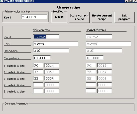Click the original 3. paste BB field
Screen dimensions: 137x114
91,78
